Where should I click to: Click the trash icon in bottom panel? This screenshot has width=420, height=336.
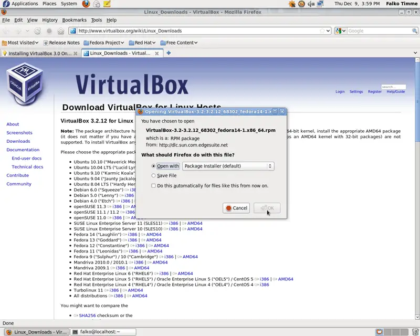pos(415,332)
